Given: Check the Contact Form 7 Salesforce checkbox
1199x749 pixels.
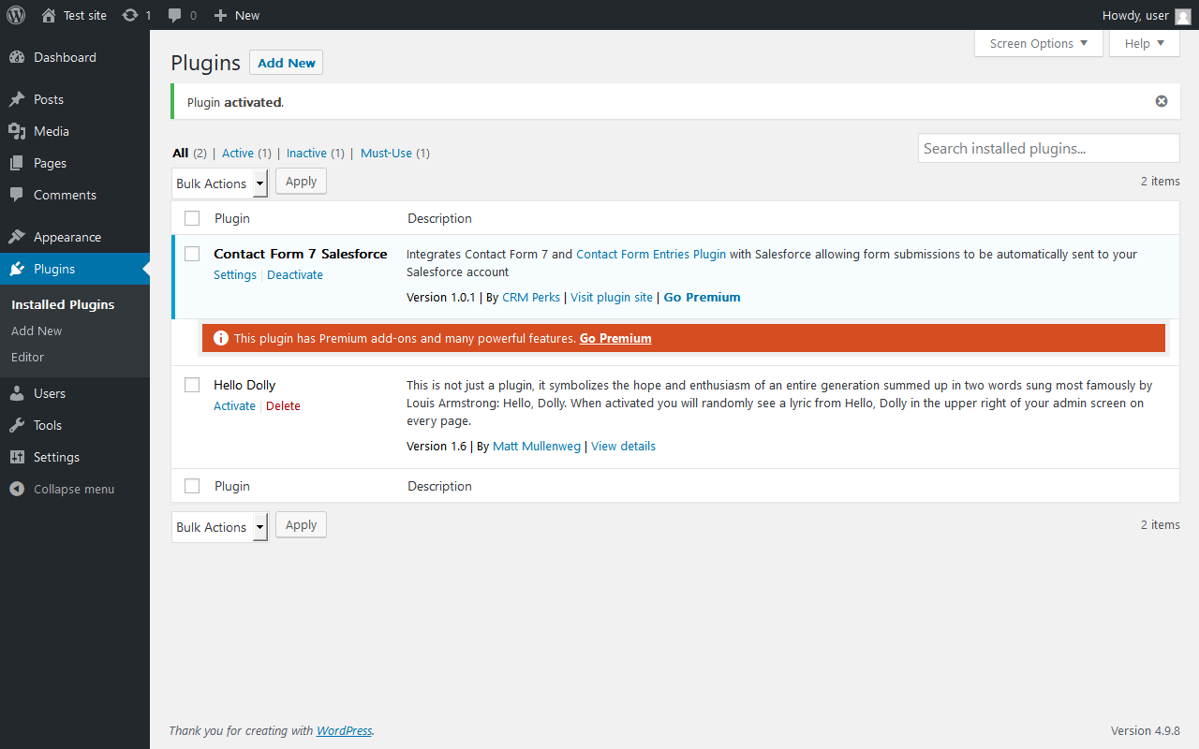Looking at the screenshot, I should 192,254.
